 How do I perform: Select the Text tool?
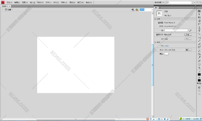coord(199,31)
